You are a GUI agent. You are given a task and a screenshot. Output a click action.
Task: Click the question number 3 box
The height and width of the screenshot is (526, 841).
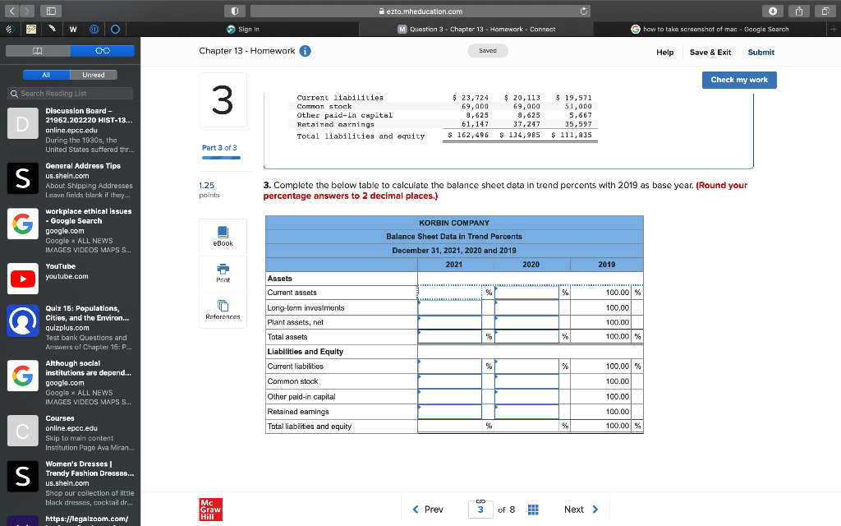click(480, 510)
